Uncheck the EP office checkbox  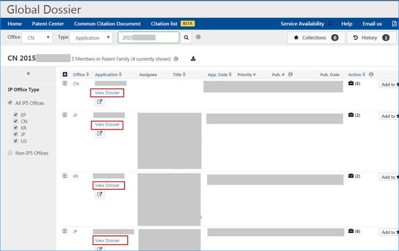(16, 115)
